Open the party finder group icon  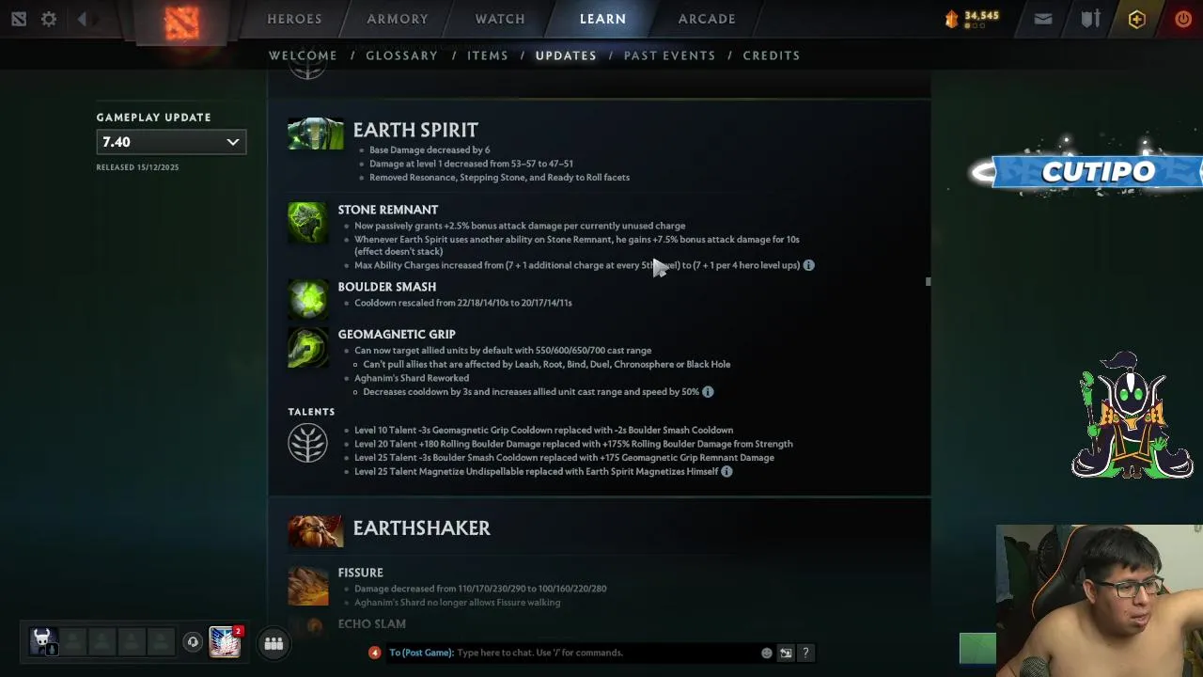coord(273,643)
